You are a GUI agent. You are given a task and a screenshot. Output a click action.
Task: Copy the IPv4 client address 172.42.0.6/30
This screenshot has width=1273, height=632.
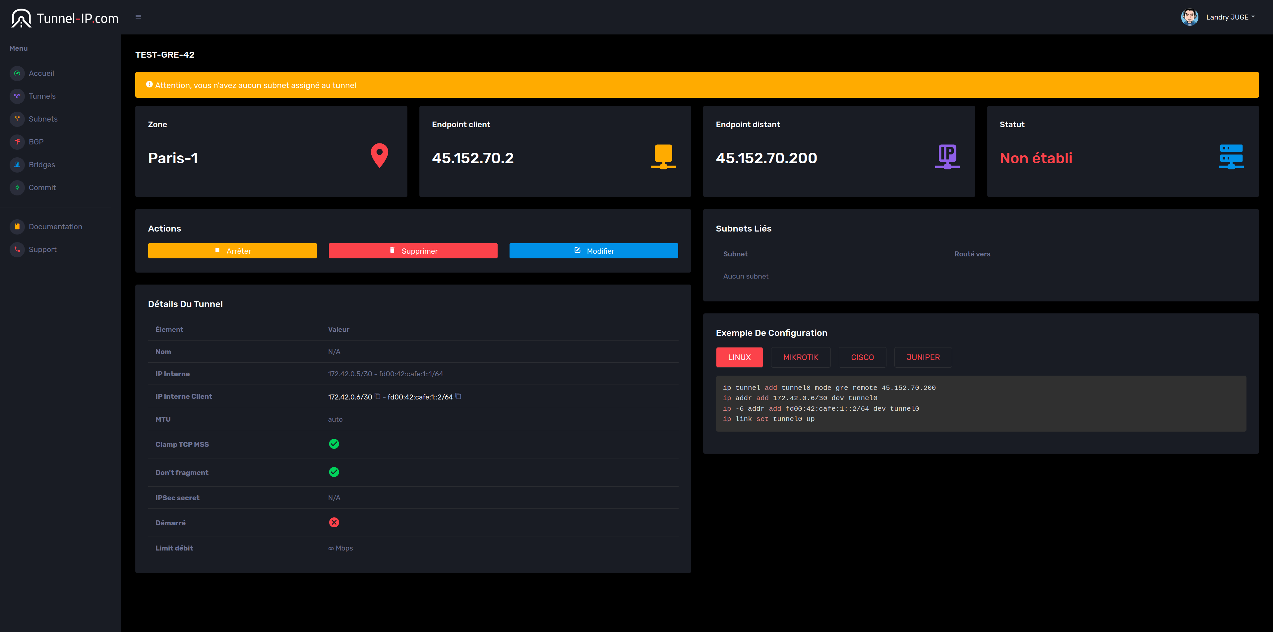378,396
